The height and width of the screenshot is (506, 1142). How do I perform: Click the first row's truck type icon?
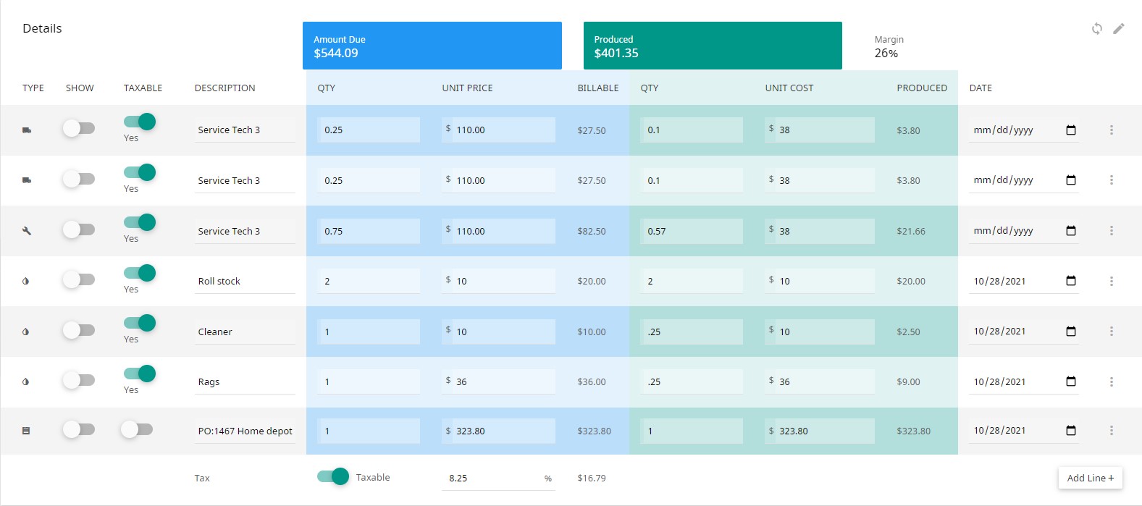tap(27, 130)
